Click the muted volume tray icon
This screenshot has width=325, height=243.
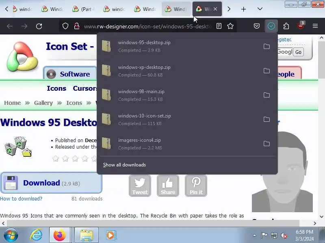(x=284, y=235)
